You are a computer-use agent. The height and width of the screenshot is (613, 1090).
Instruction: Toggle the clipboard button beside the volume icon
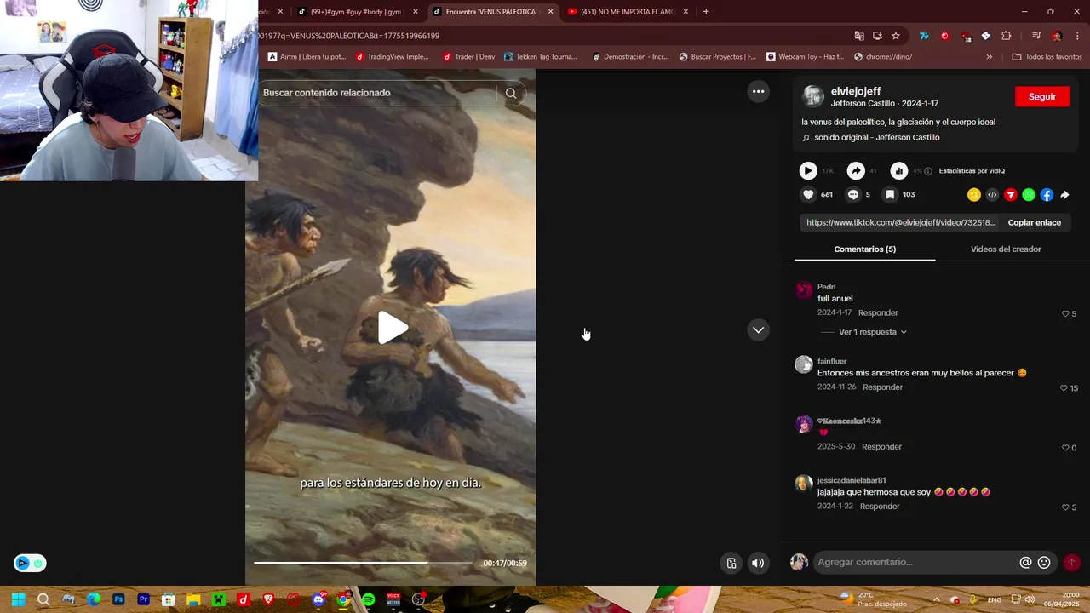[731, 563]
